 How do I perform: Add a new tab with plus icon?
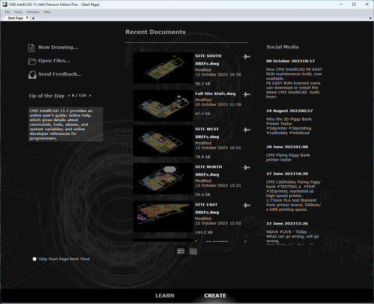[x=33, y=18]
